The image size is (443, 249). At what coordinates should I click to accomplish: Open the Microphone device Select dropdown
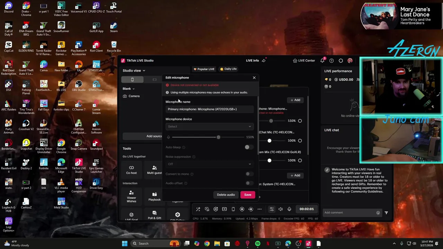click(x=209, y=127)
